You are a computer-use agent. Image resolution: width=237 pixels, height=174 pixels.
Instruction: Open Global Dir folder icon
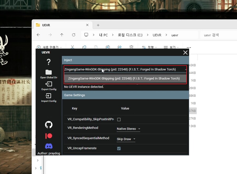48,72
